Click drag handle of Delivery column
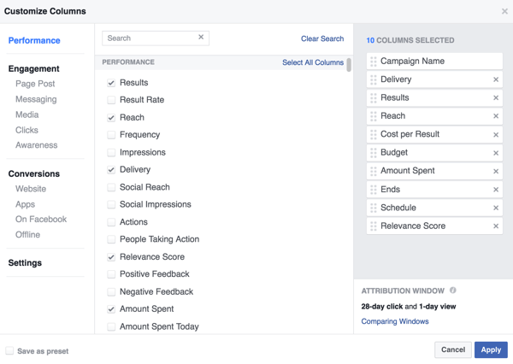513x364 pixels. click(374, 79)
